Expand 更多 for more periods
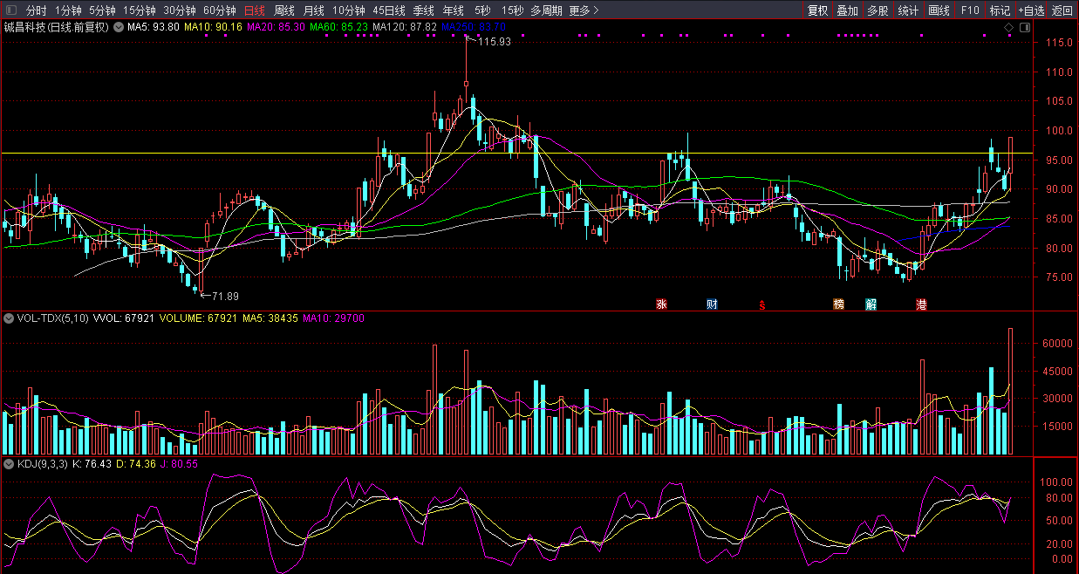Image resolution: width=1079 pixels, height=574 pixels. coord(584,10)
